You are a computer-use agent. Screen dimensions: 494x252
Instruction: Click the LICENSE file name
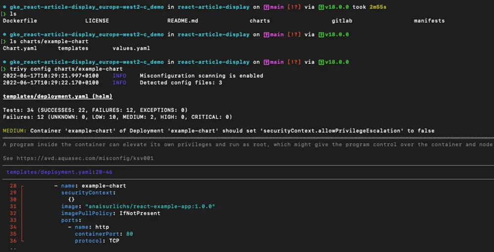tap(97, 21)
